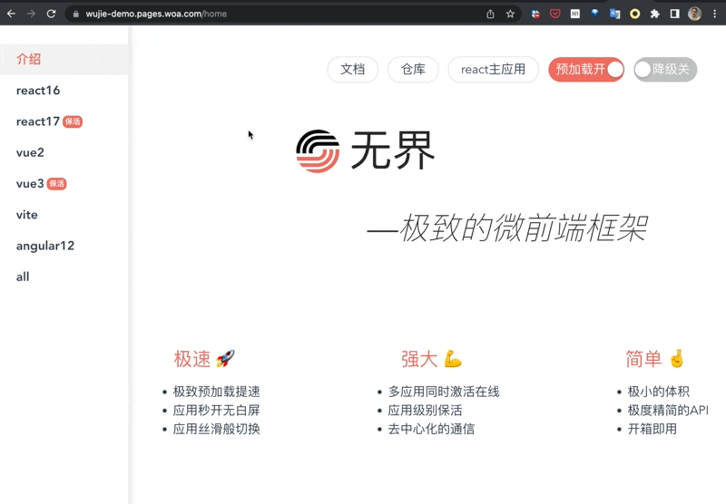Image resolution: width=726 pixels, height=504 pixels.
Task: Select 介绍 in the sidebar
Action: [x=64, y=59]
